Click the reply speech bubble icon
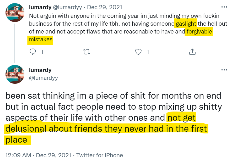This screenshot has height=162, width=232. click(33, 52)
